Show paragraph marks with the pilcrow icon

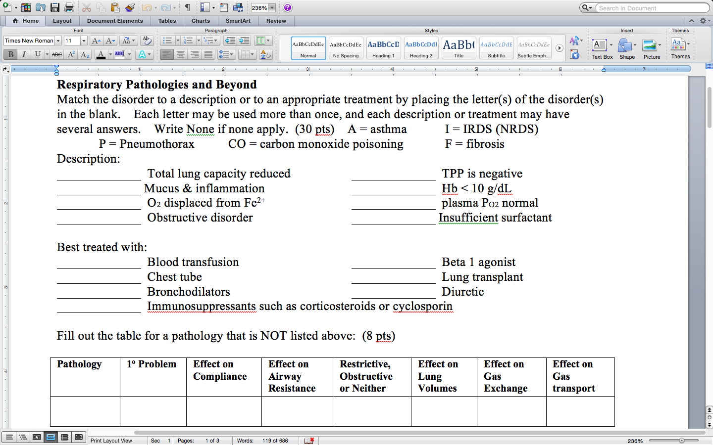pos(188,7)
